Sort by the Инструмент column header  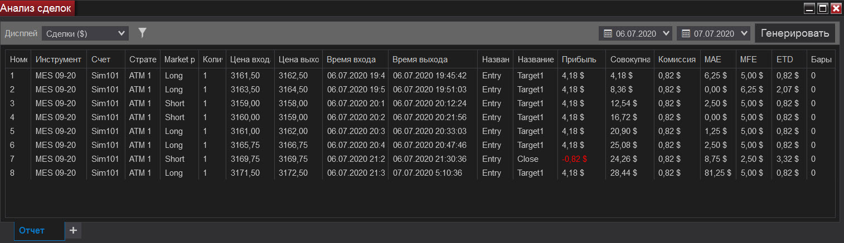pos(57,59)
